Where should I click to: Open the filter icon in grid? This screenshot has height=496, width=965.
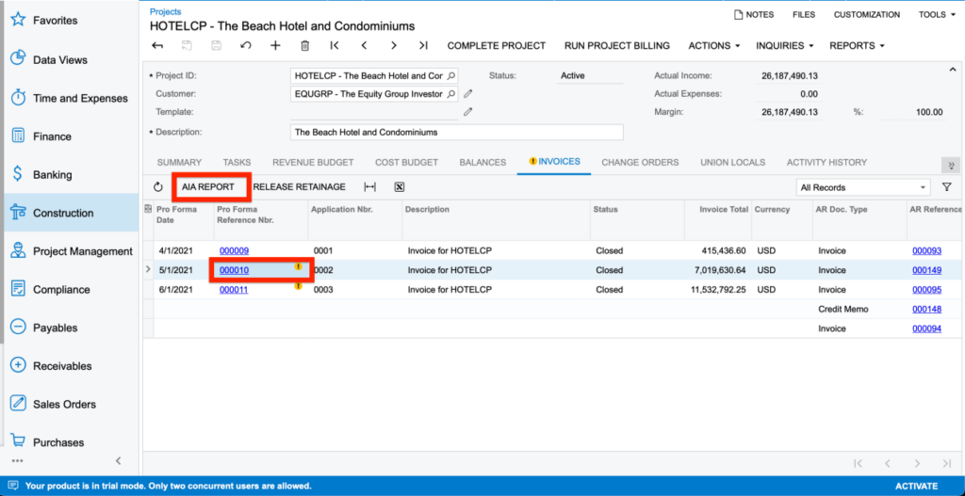947,187
